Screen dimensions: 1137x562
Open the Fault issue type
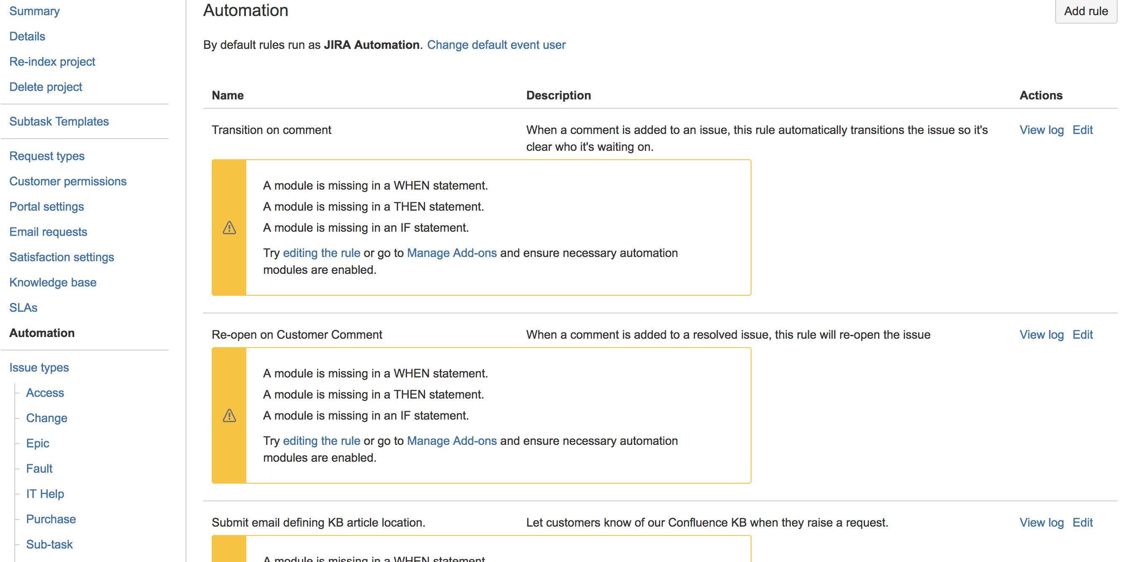click(x=39, y=468)
